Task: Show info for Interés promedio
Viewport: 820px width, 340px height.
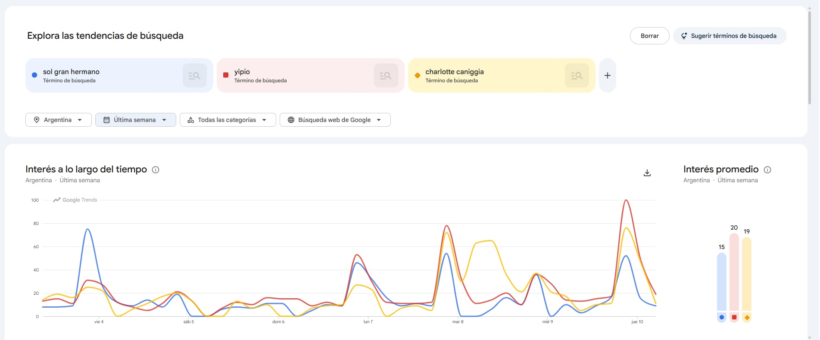Action: click(767, 170)
